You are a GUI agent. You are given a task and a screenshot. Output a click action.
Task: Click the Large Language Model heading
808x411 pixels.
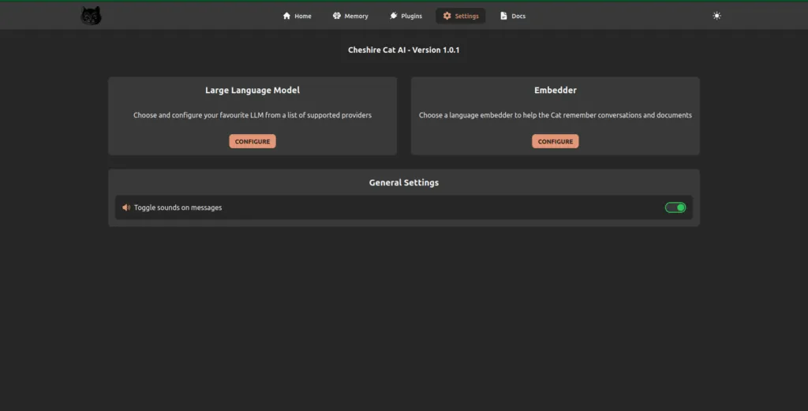pyautogui.click(x=252, y=90)
